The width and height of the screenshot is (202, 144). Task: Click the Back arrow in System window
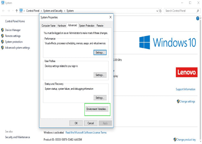[x=3, y=11]
